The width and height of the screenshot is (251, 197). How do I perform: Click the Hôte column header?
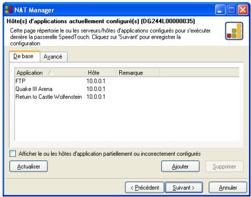tap(101, 73)
